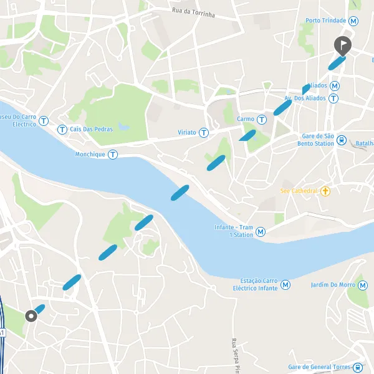Click the Porto Trindade metro icon

click(353, 21)
